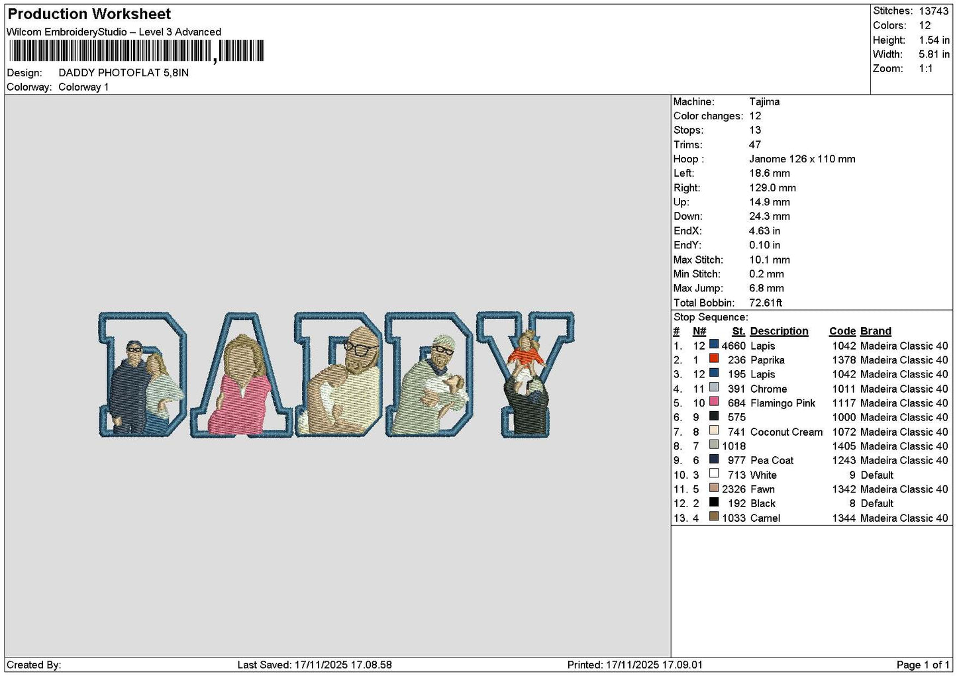Click the 'Stop Sequence:' heading
Image resolution: width=957 pixels, height=676 pixels.
(x=711, y=317)
